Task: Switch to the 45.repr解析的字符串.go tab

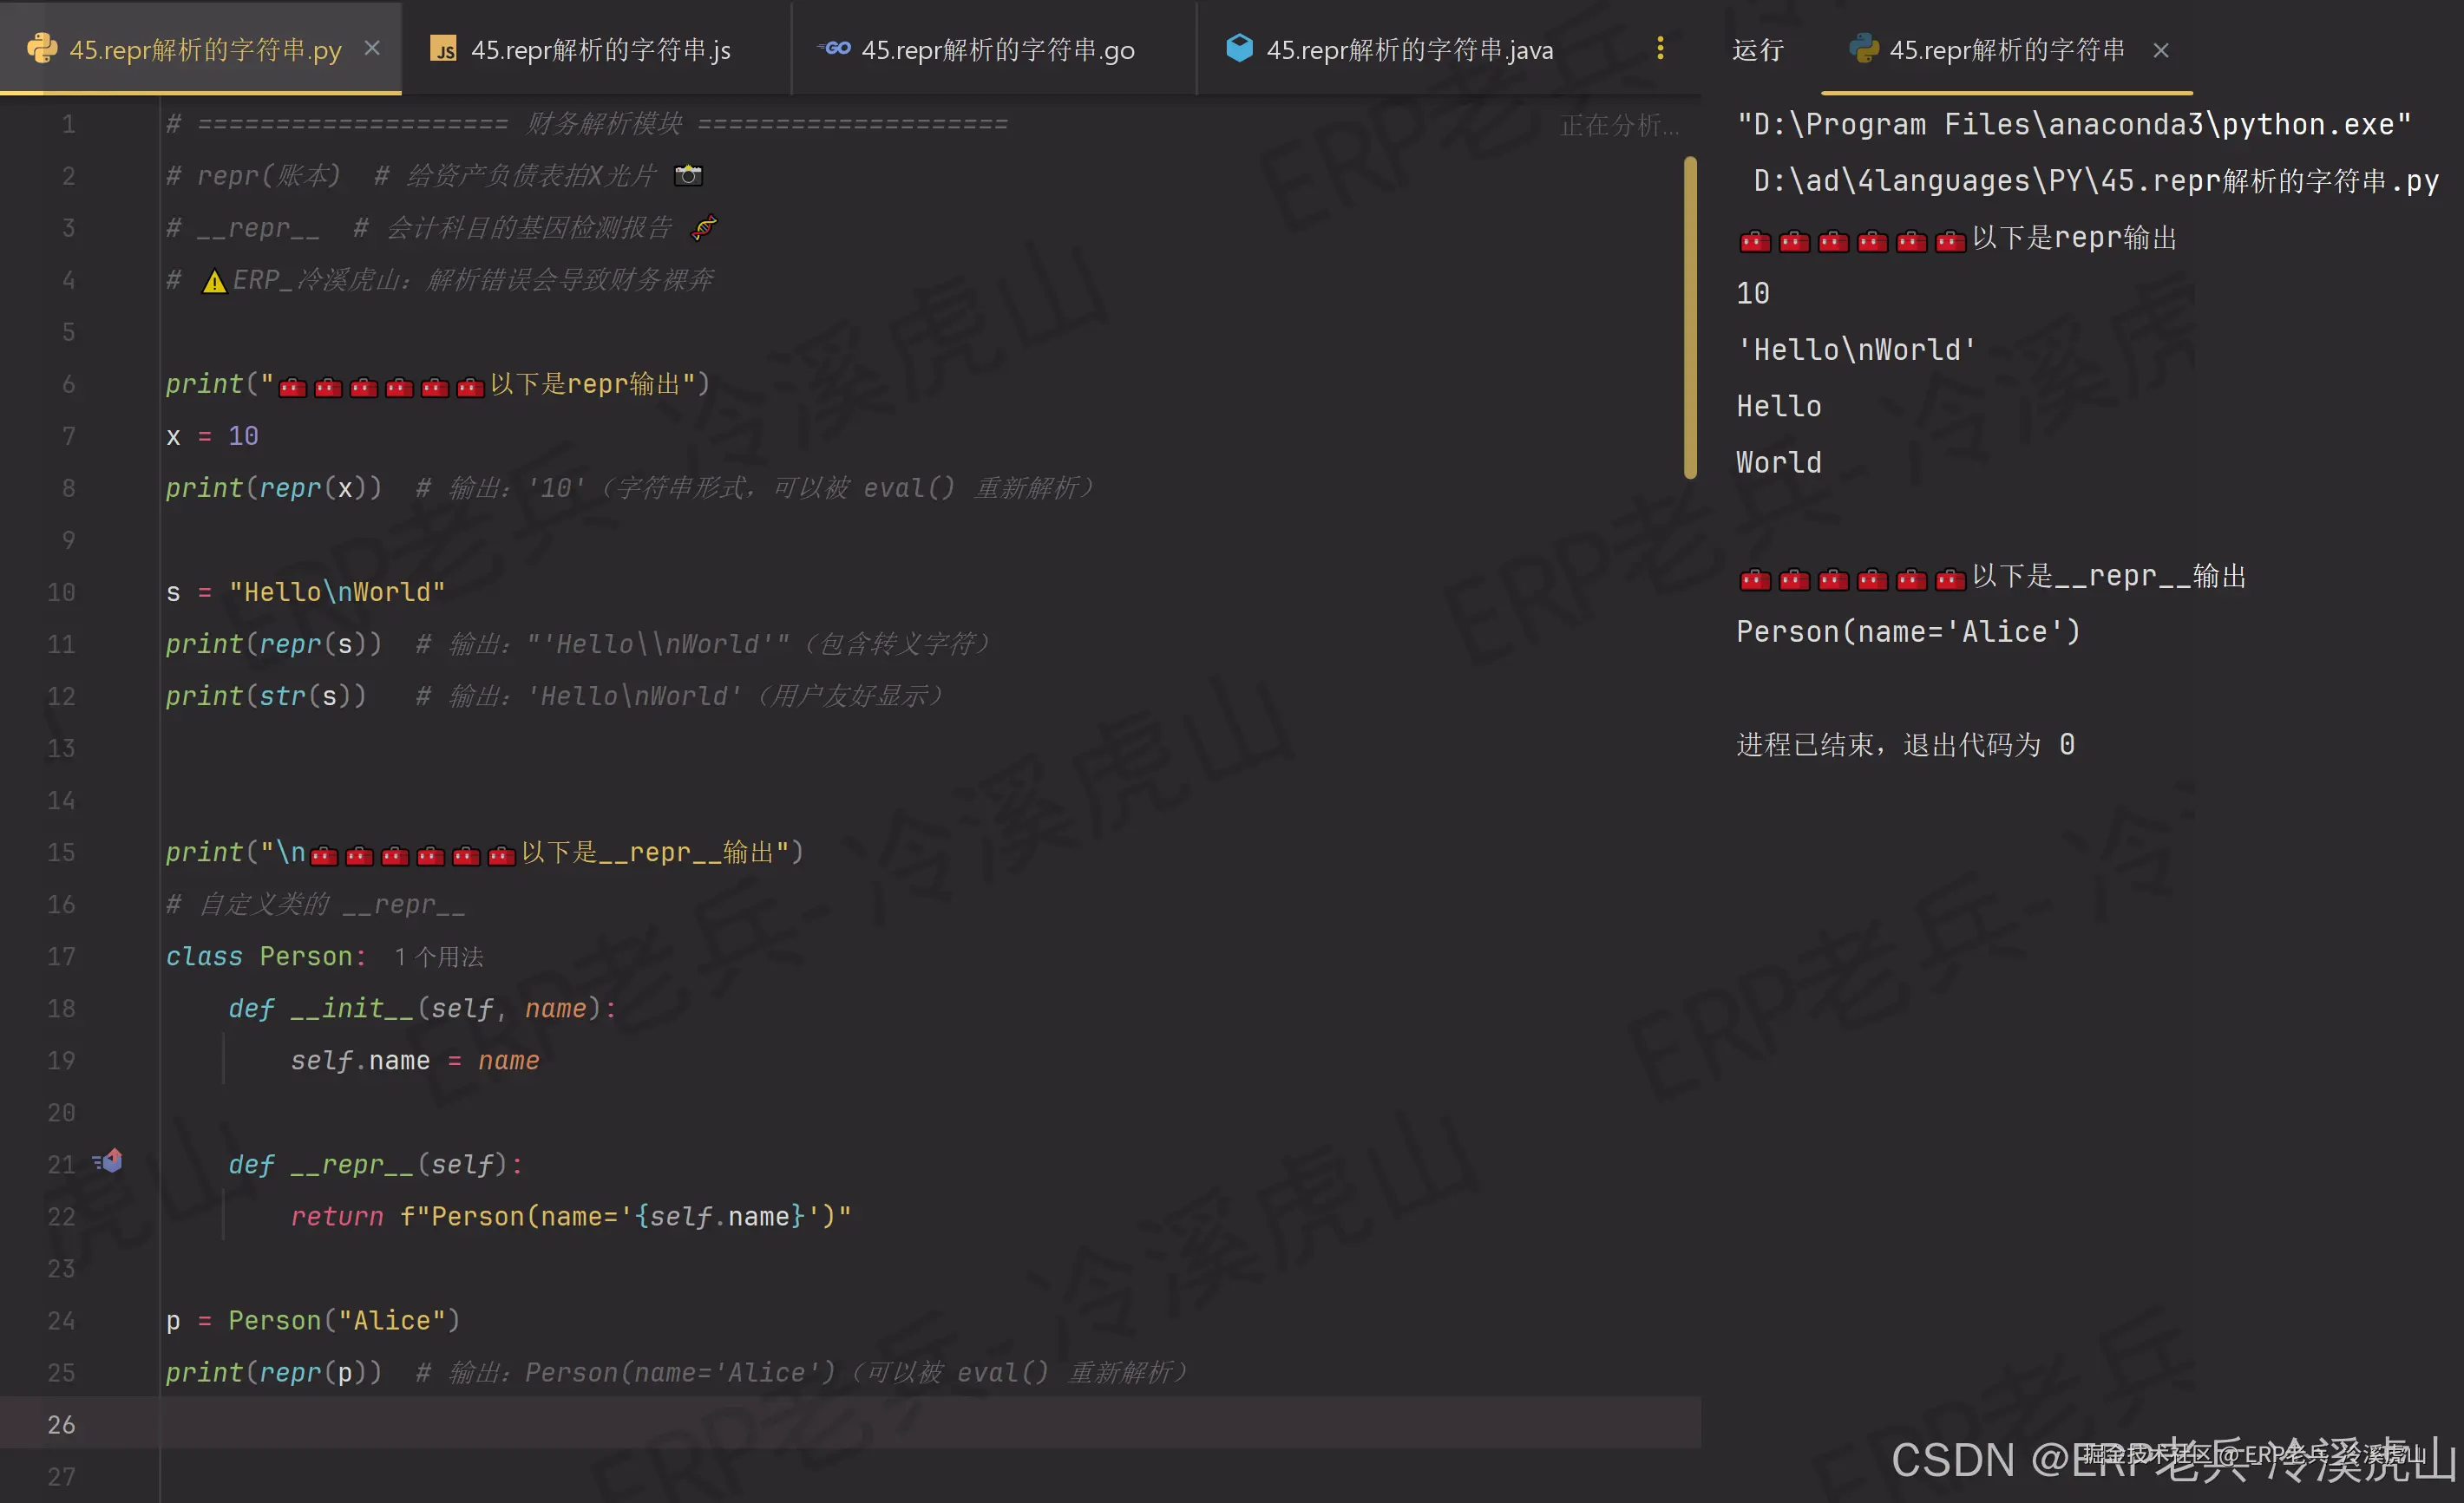Action: tap(997, 50)
